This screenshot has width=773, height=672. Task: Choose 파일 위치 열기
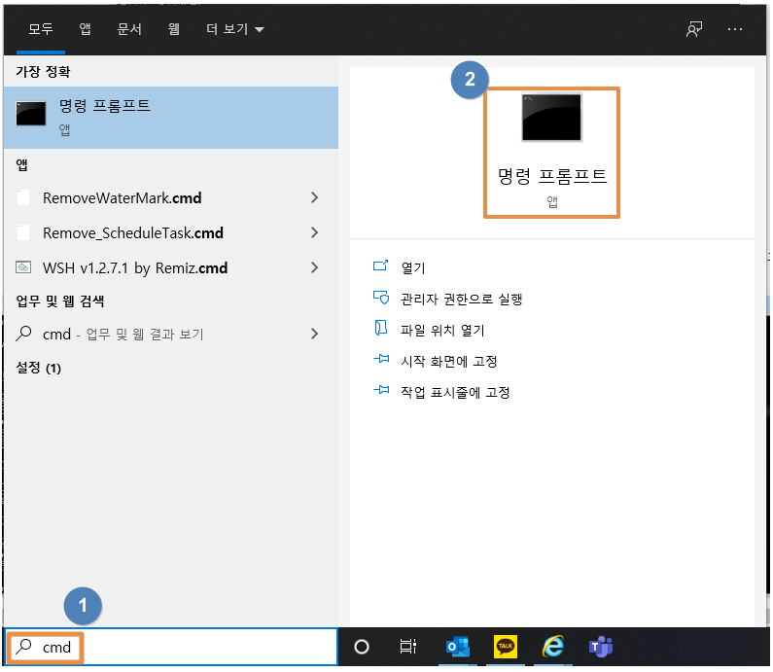click(x=442, y=330)
